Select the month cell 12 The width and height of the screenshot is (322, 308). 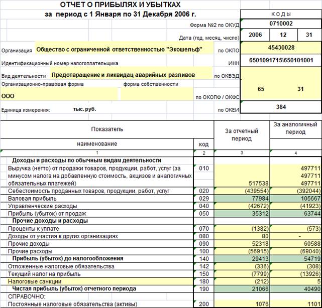pos(283,35)
